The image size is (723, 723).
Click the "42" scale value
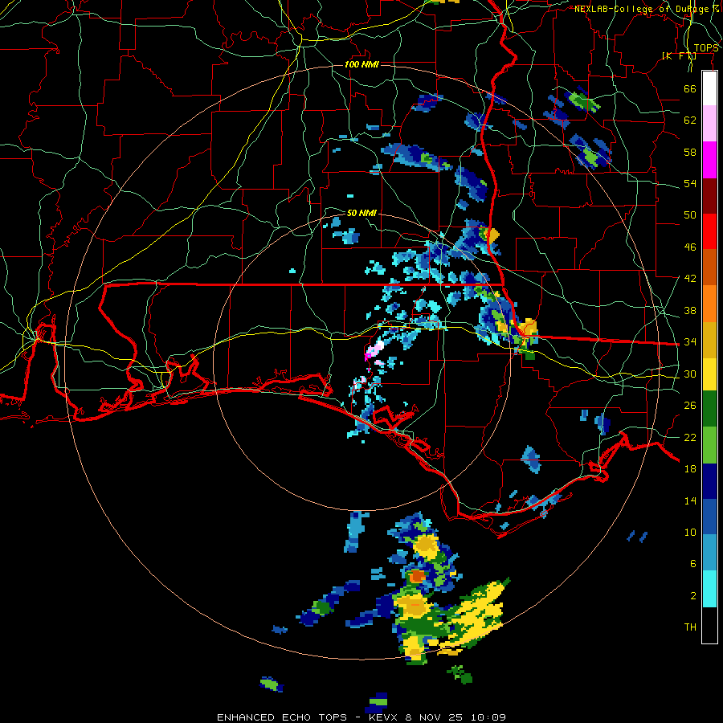[x=690, y=279]
